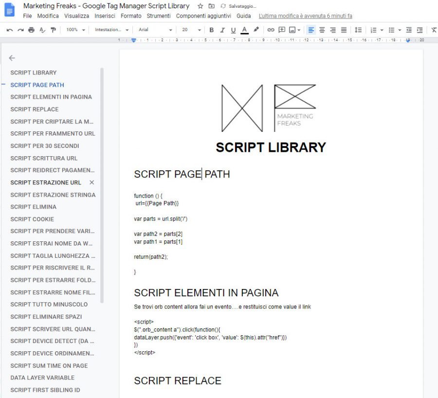The image size is (438, 398).
Task: Jump to SCRIPT PER 30 SECONDI
Action: pos(45,146)
